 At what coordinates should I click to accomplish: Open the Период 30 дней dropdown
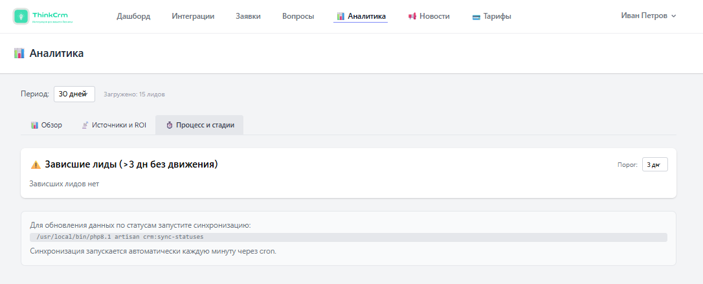(x=74, y=94)
